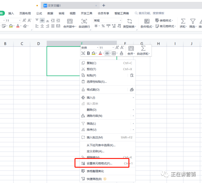Click the new tab plus button

(x=104, y=5)
